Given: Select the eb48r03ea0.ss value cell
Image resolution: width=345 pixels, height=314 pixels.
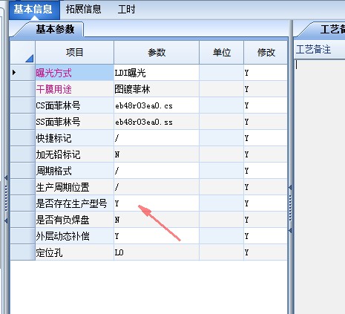Looking at the screenshot, I should [157, 122].
